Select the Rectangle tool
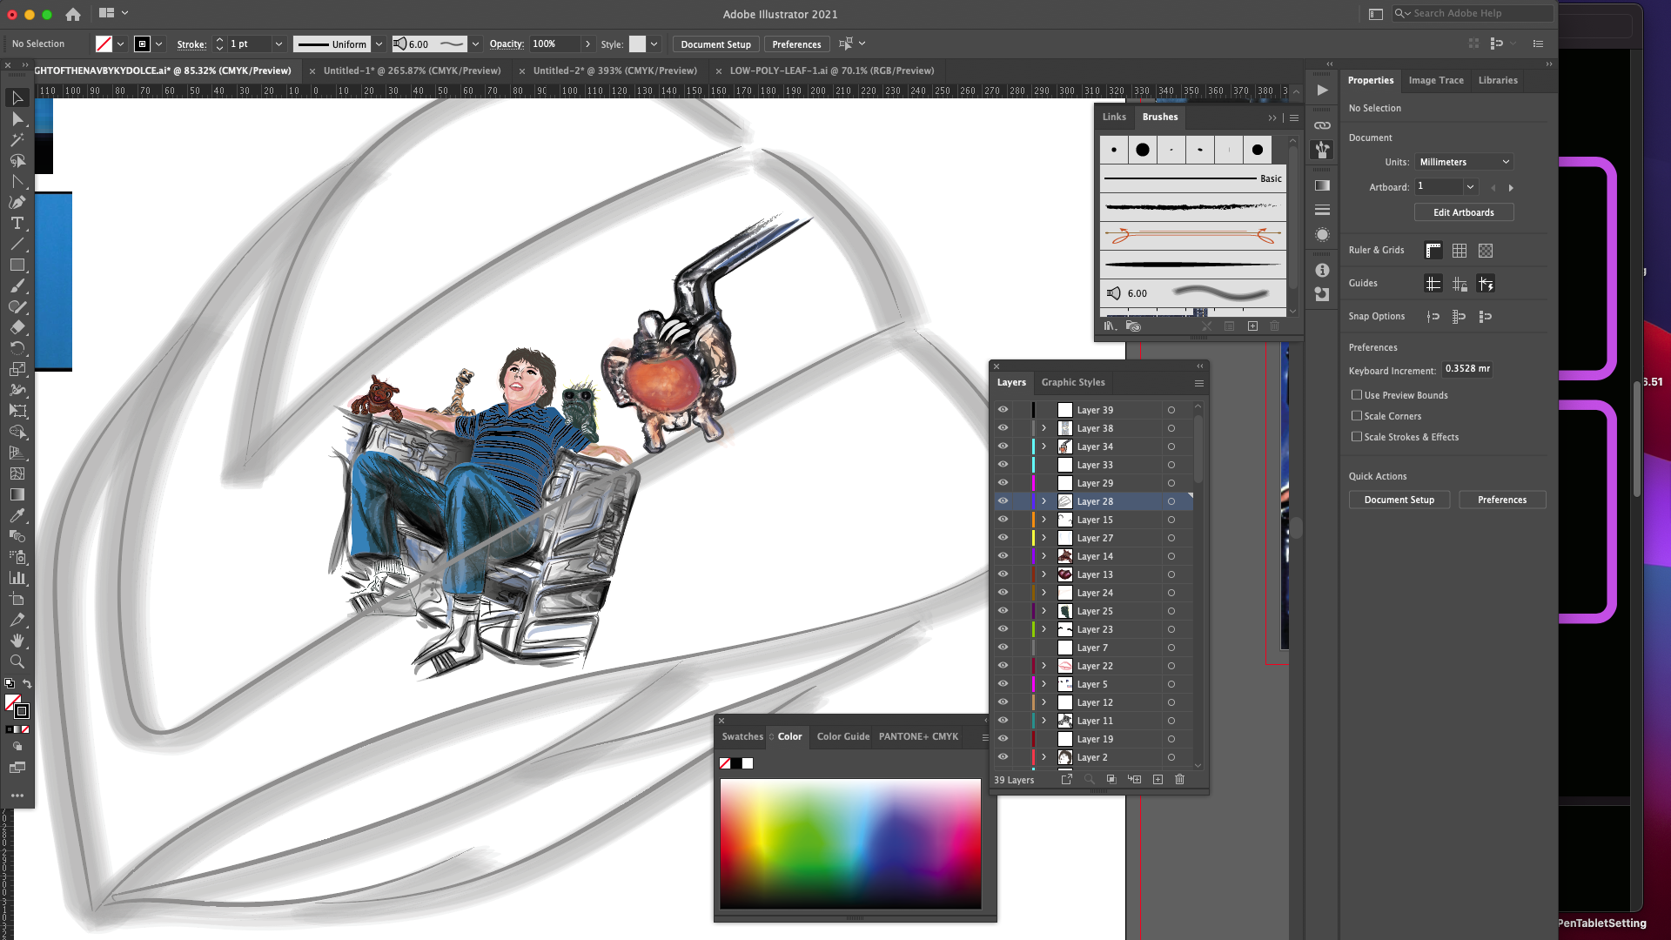This screenshot has height=940, width=1671. (x=17, y=265)
